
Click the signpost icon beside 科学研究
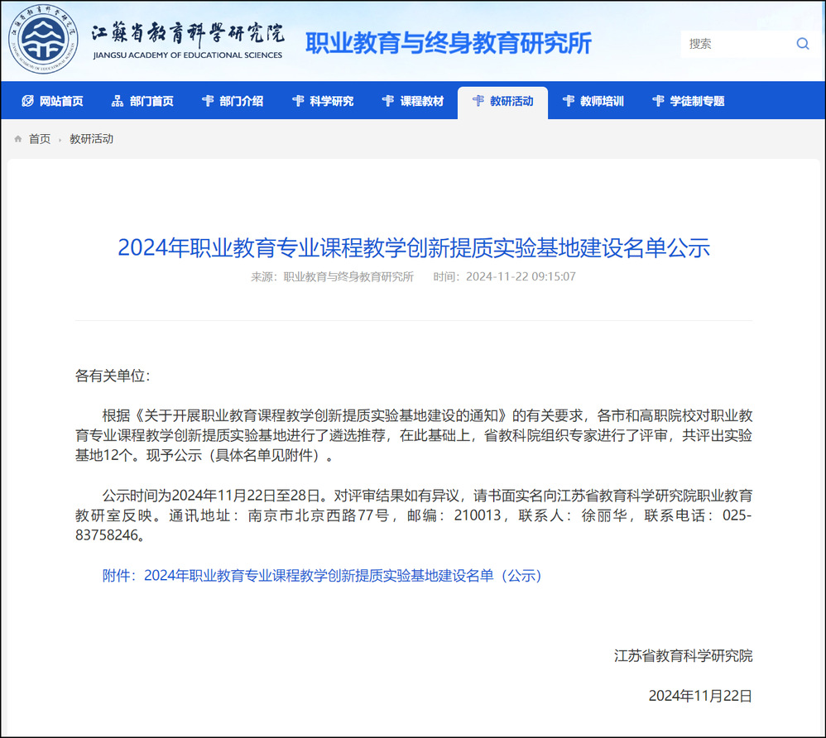[298, 101]
